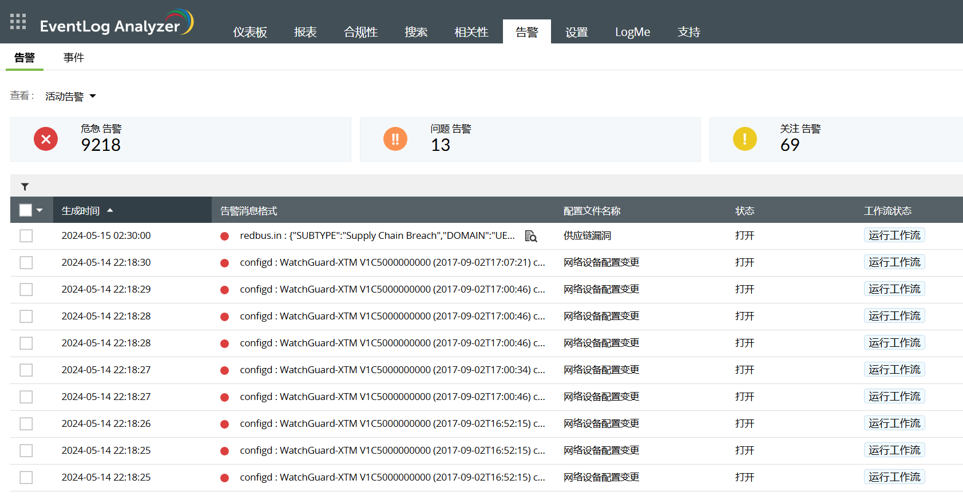
Task: Check the 2024-05-14 22:18:29 alert row
Action: 26,290
